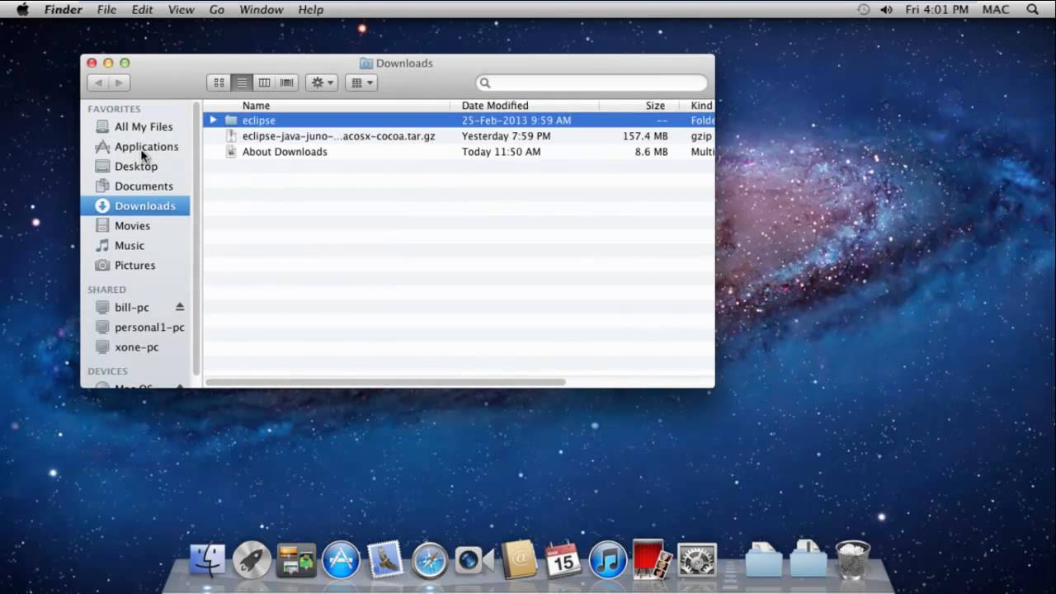Open the Apple menu
The width and height of the screenshot is (1056, 594).
22,9
